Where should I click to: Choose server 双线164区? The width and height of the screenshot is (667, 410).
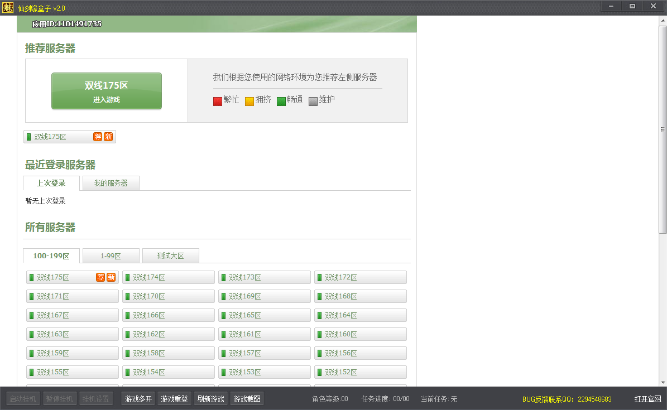pyautogui.click(x=361, y=315)
